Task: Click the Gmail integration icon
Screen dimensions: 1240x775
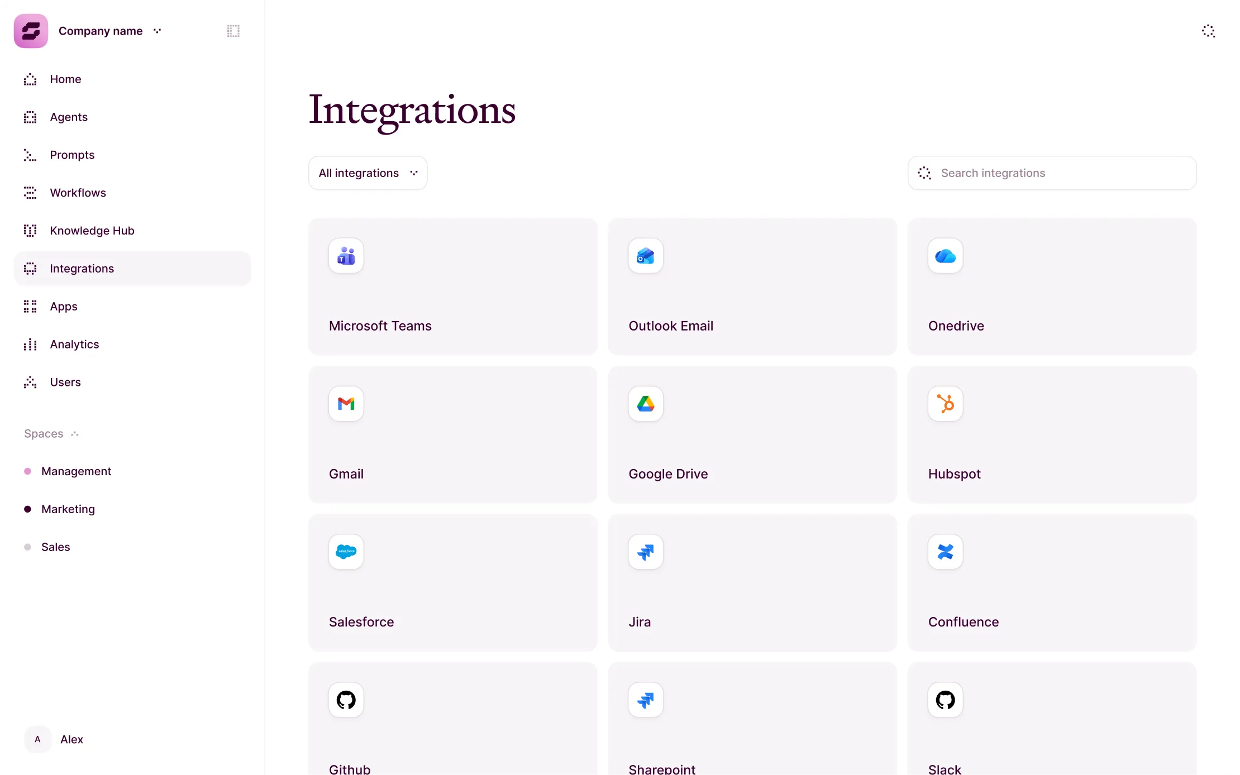Action: pos(345,403)
